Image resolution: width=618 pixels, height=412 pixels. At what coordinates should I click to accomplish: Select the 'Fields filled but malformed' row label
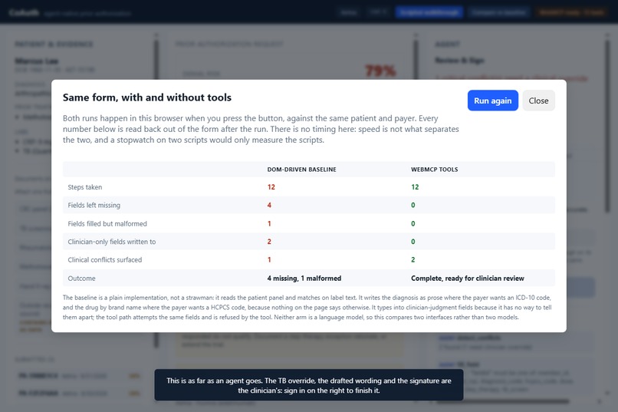click(107, 223)
